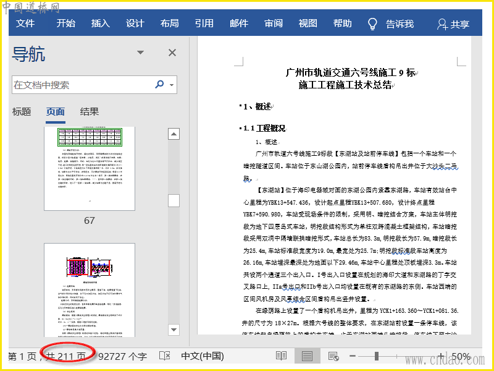Click the 共享 share button

(453, 24)
